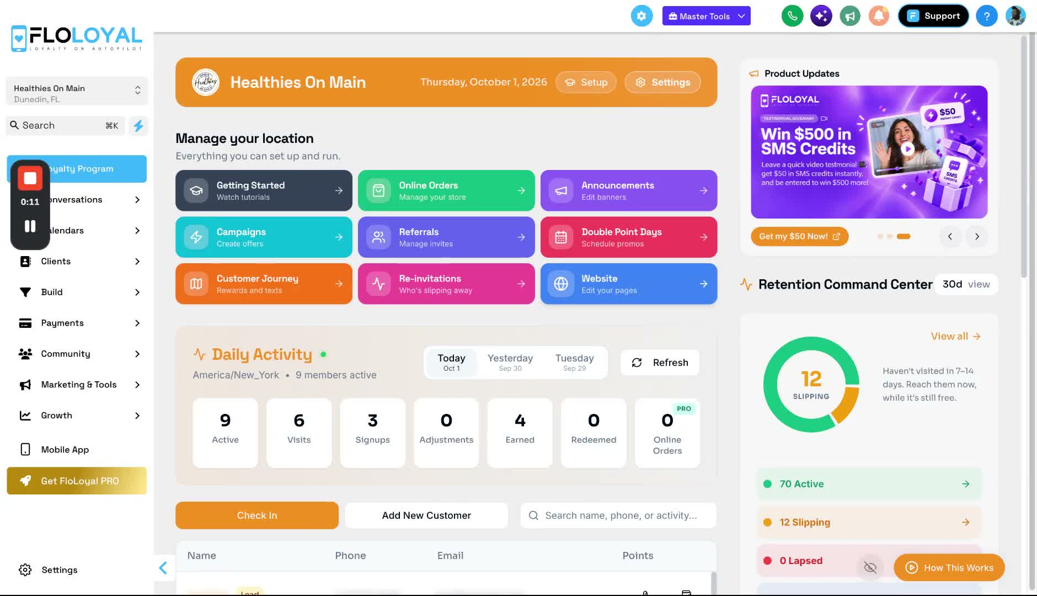The height and width of the screenshot is (596, 1037).
Task: Select the Tuesday Sep 29 tab
Action: pos(574,363)
